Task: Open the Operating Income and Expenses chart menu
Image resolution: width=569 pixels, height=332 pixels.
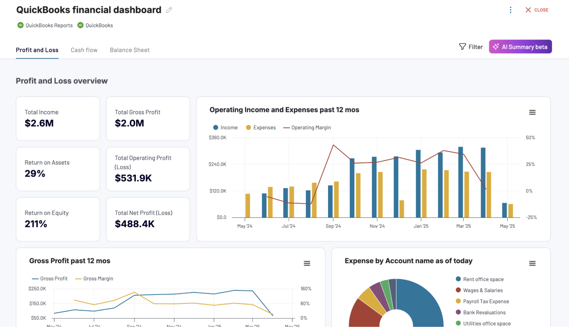Action: pos(532,112)
